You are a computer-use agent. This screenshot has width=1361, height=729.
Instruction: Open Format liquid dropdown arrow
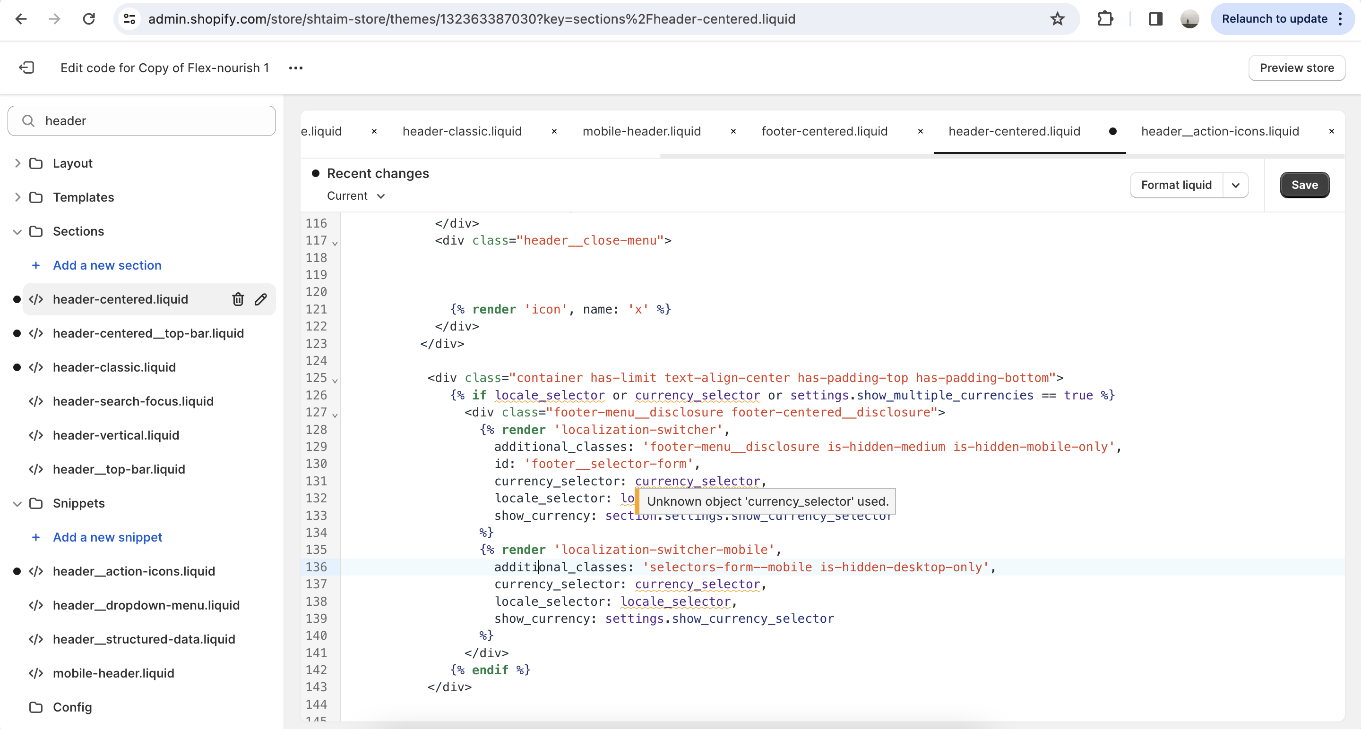point(1235,185)
